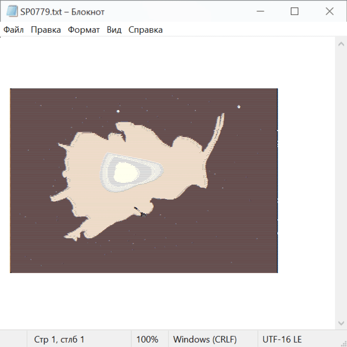
Task: Click the white dot in the picture's upper right
Action: [239, 107]
